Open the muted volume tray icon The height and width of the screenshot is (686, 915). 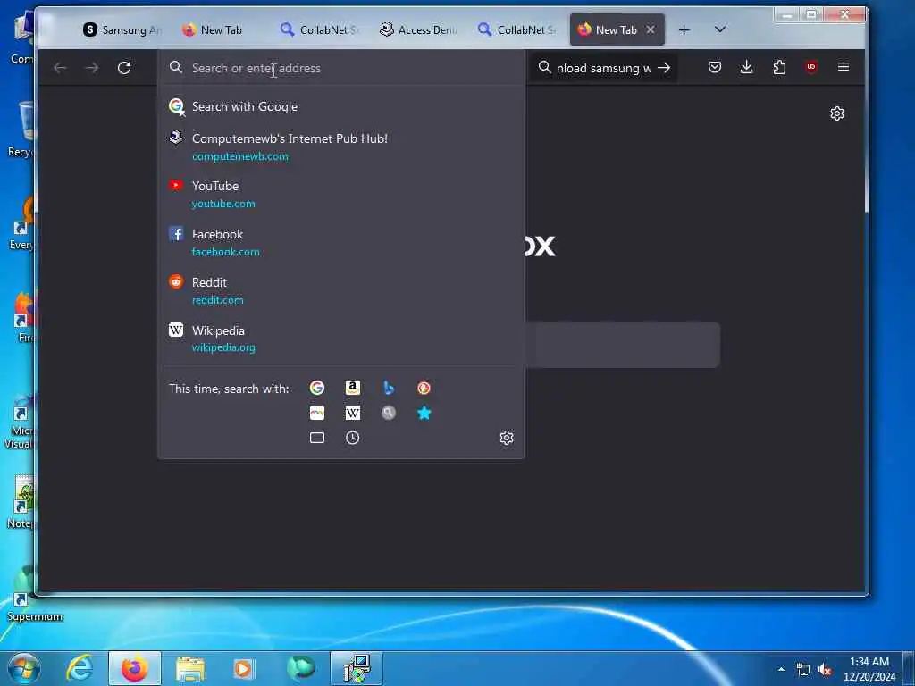tap(825, 670)
